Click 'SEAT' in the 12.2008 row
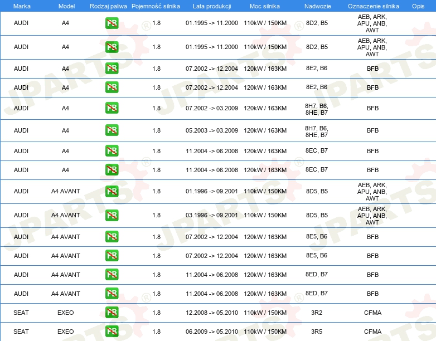The image size is (436, 341). [21, 313]
